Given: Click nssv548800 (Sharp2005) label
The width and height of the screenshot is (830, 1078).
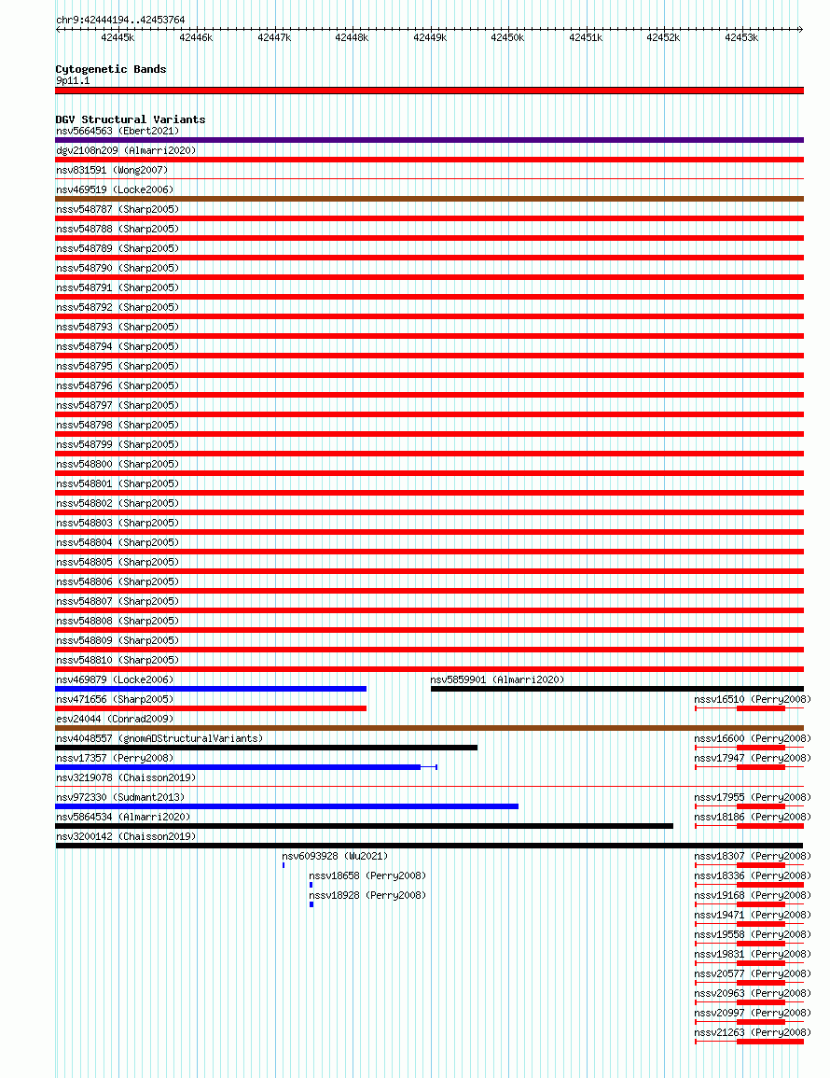Looking at the screenshot, I should click(118, 463).
